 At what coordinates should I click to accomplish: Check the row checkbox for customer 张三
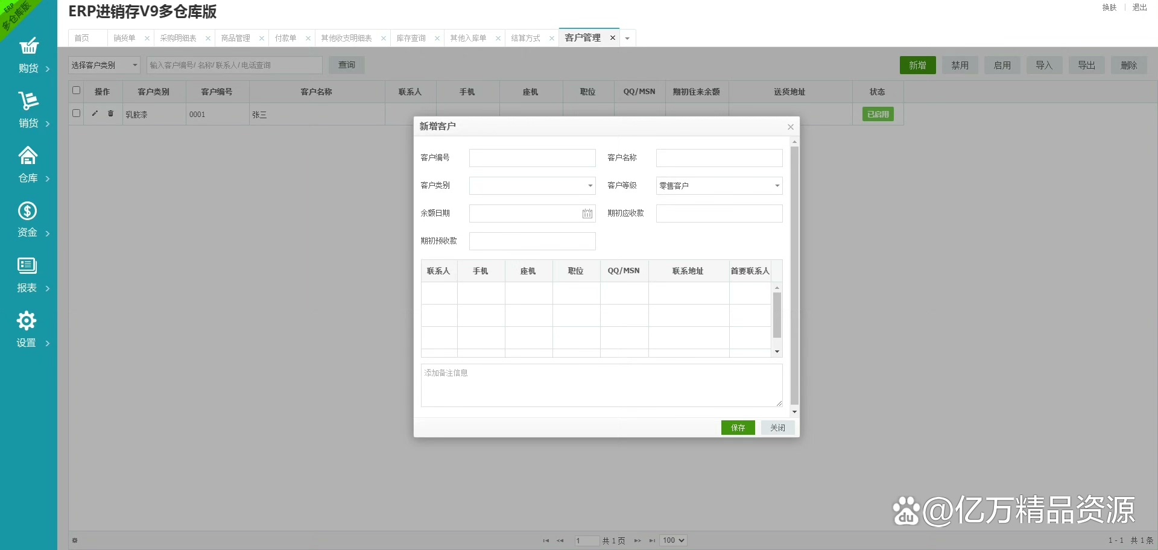pyautogui.click(x=76, y=113)
